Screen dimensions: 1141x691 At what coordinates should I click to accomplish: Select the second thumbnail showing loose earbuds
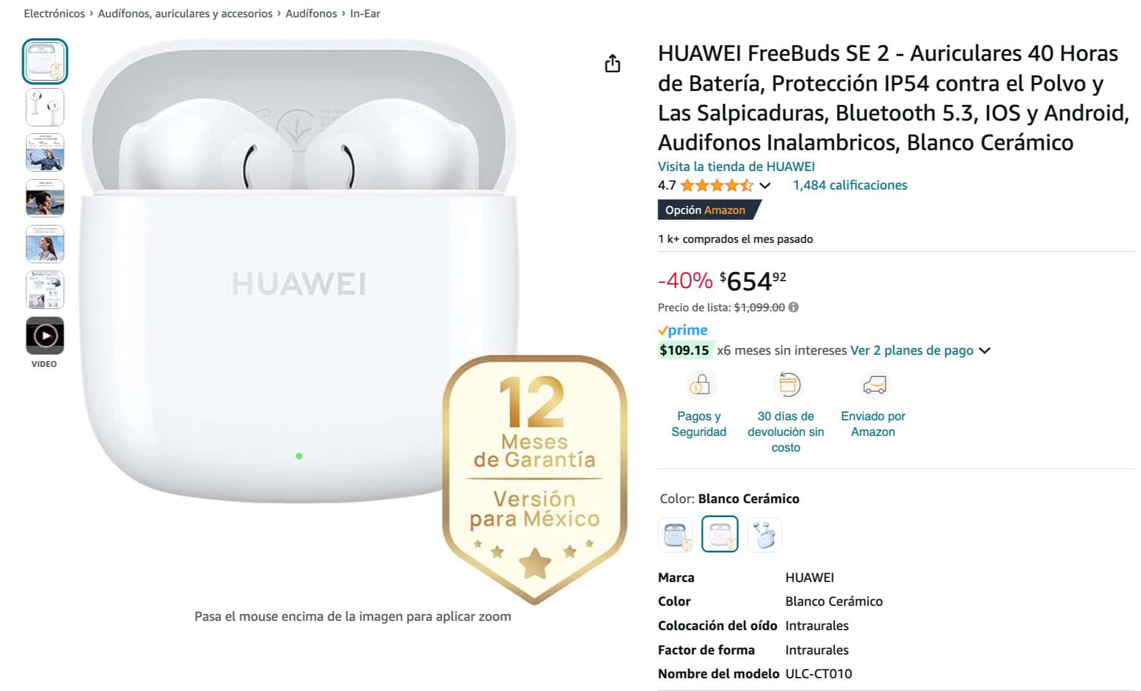point(45,107)
